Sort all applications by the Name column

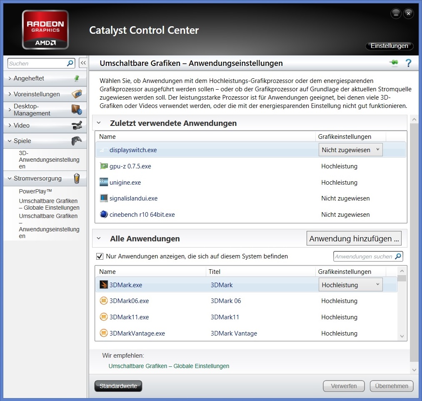pos(151,271)
